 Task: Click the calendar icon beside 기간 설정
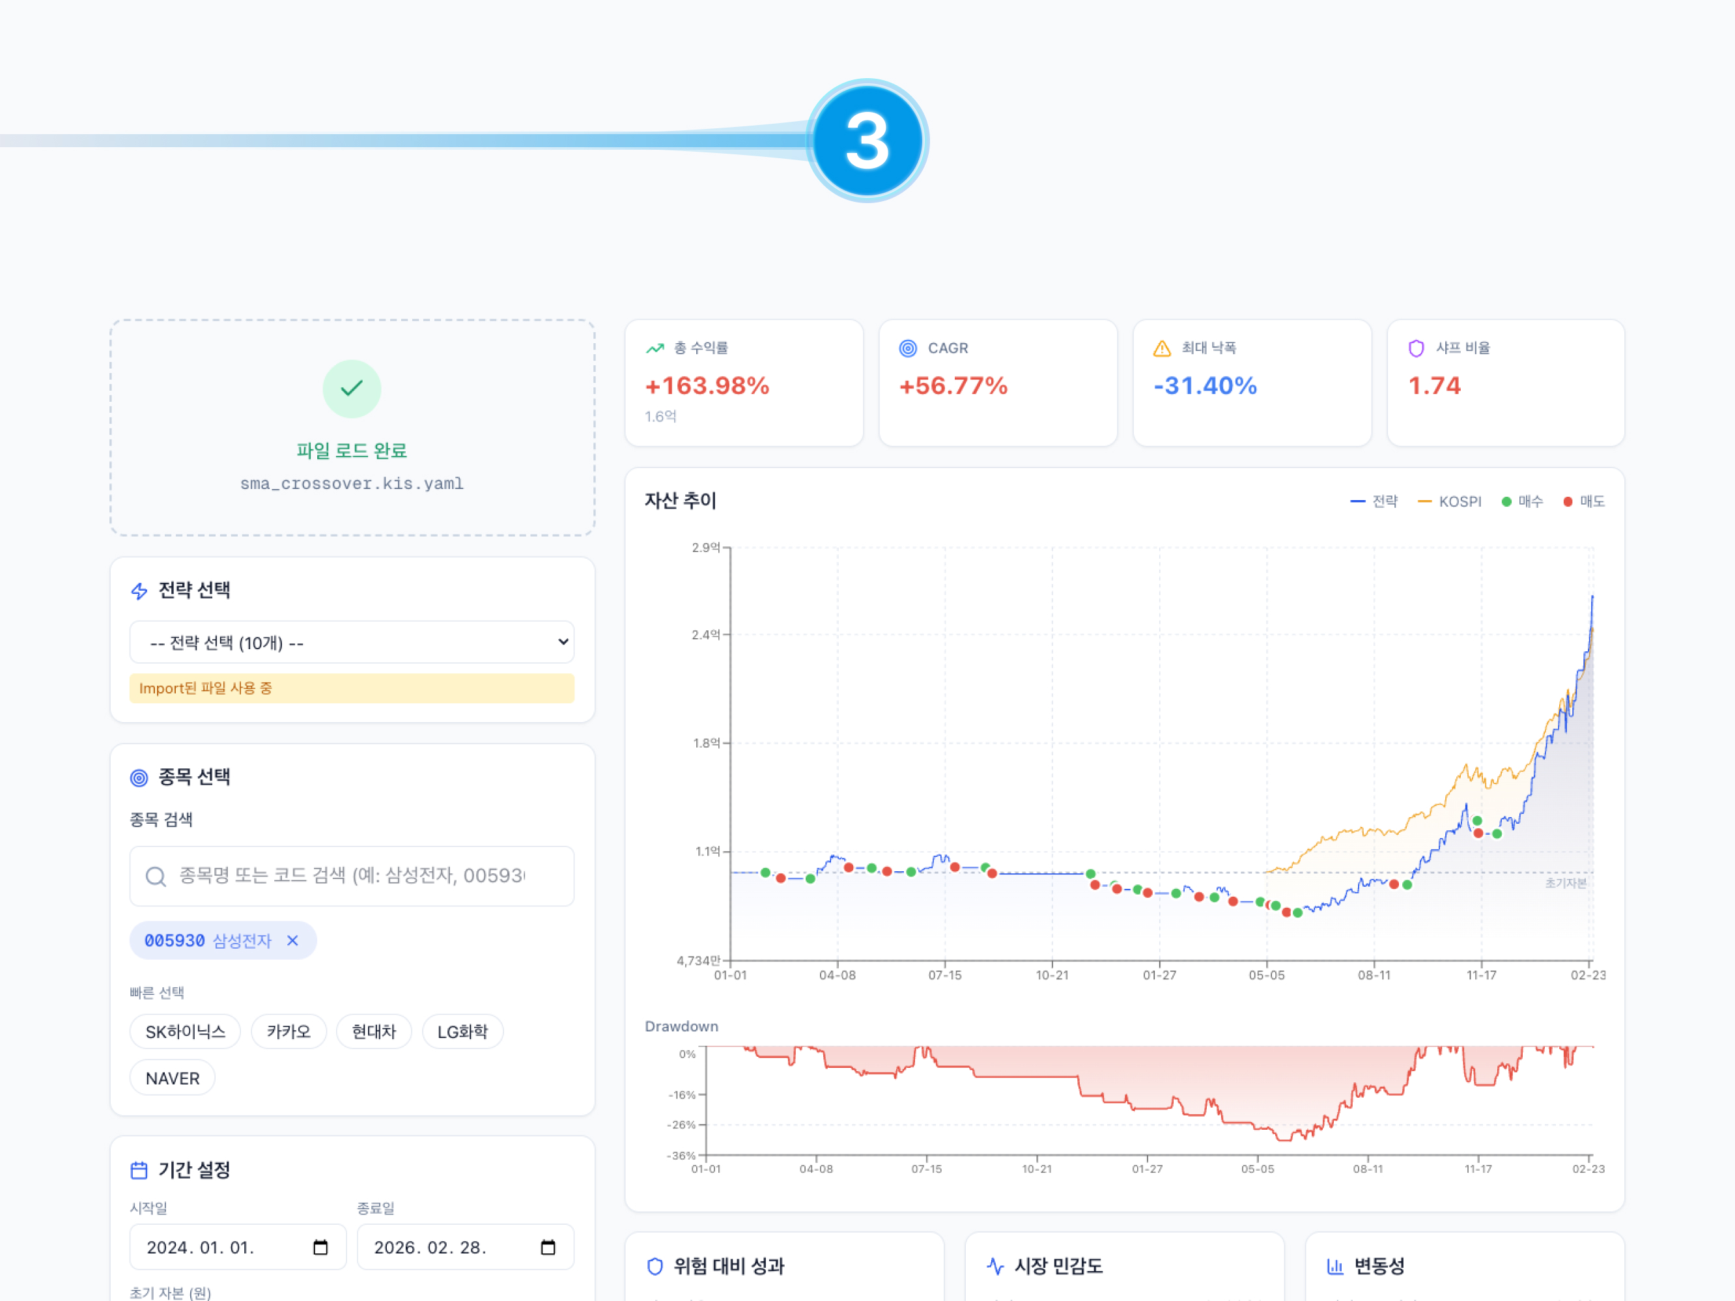tap(139, 1170)
